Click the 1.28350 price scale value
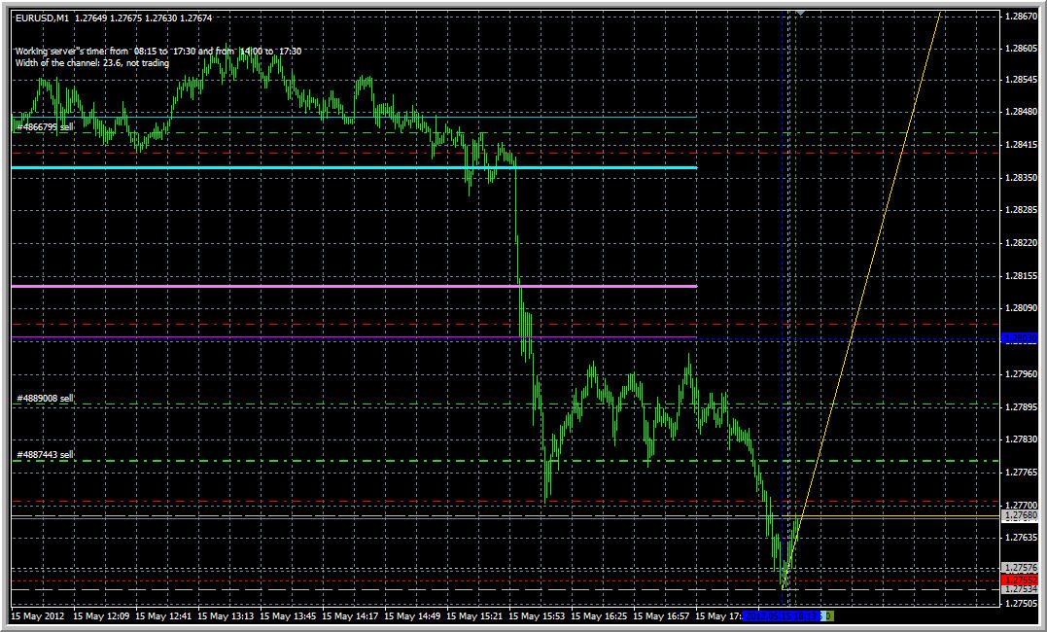 point(1021,178)
